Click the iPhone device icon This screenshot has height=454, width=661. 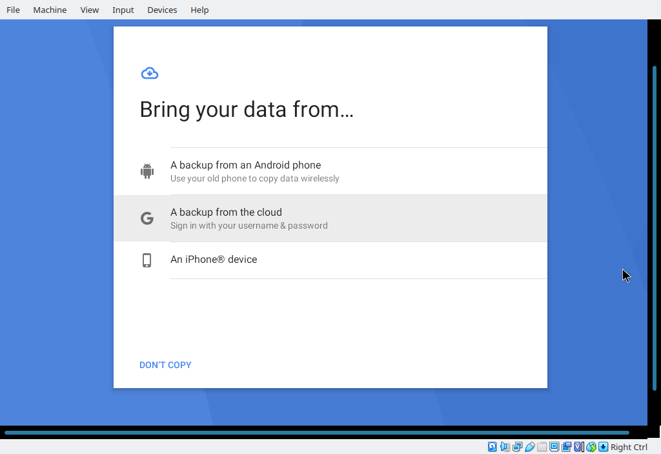click(x=147, y=260)
